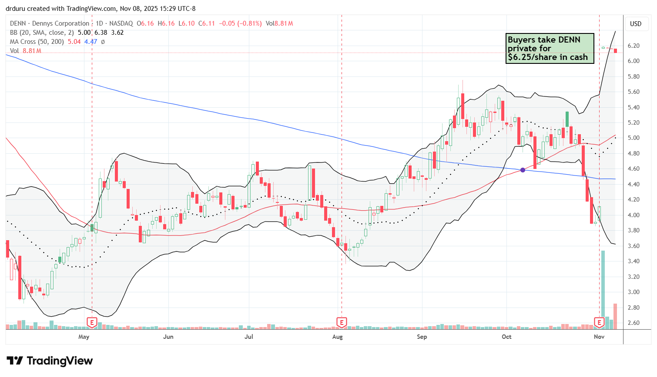
Task: Toggle the Vol indicator legend below MA Cross
Action: 14,51
